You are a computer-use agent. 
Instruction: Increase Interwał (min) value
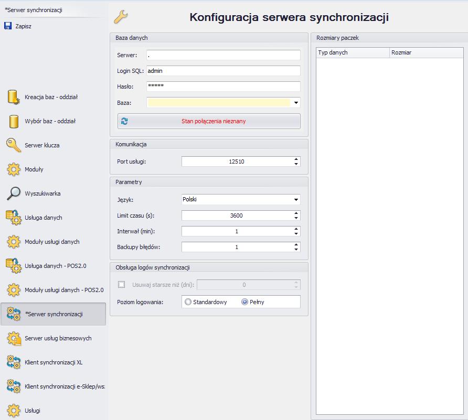(296, 229)
